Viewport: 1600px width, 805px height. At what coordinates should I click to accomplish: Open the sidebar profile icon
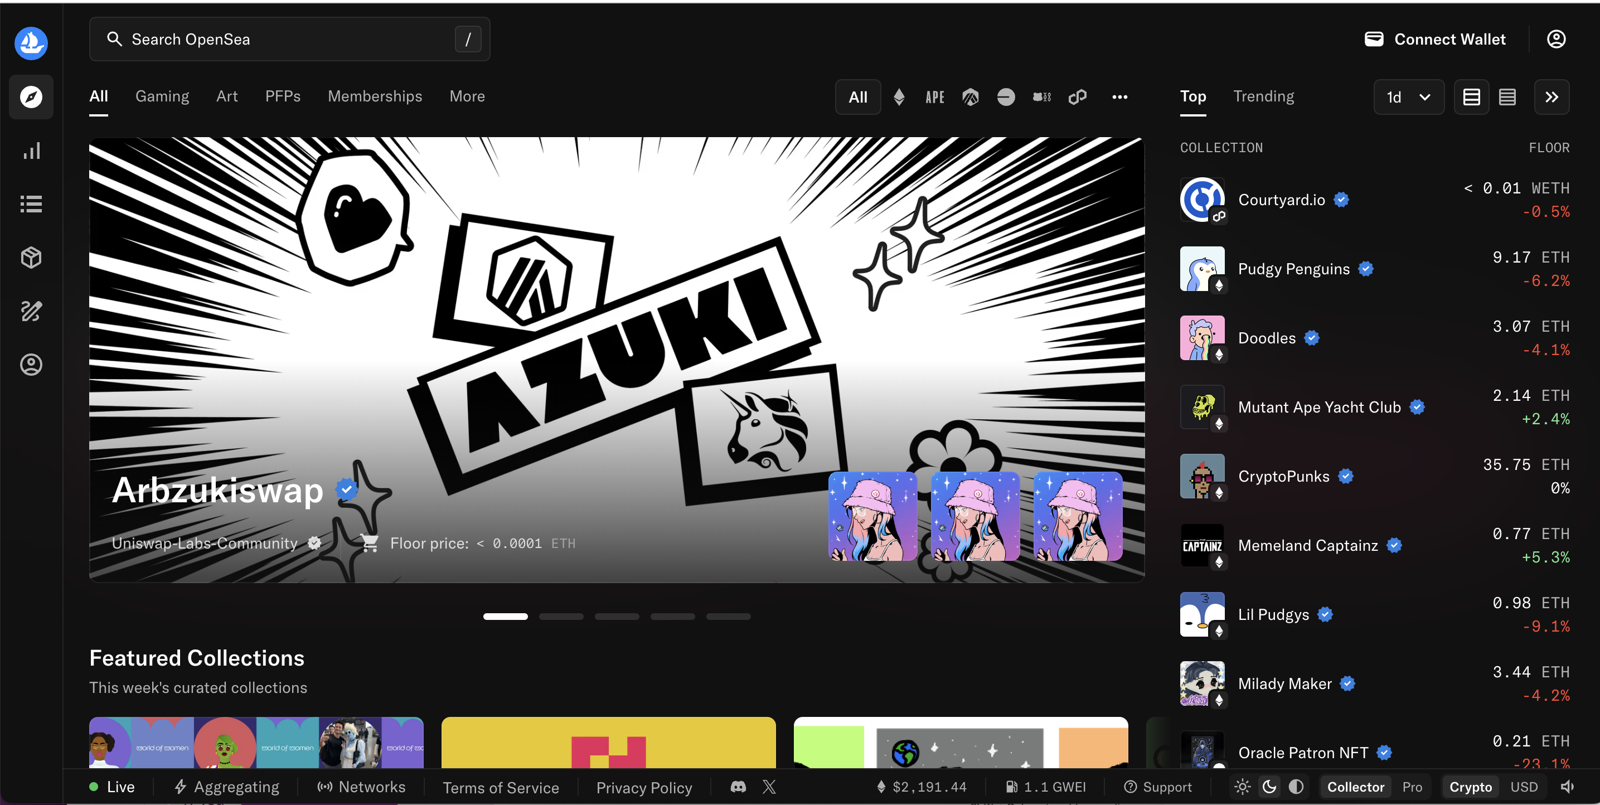point(31,364)
